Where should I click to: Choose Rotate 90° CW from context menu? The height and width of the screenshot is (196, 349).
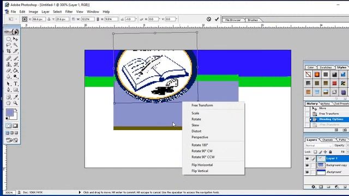(202, 151)
